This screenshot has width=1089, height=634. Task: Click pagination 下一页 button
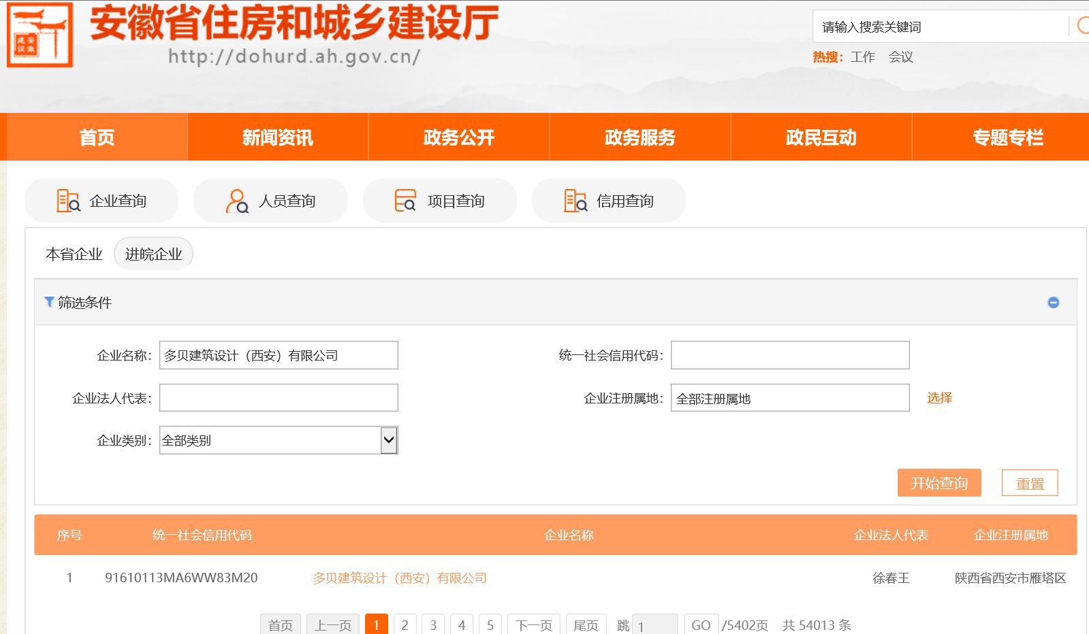tap(534, 624)
